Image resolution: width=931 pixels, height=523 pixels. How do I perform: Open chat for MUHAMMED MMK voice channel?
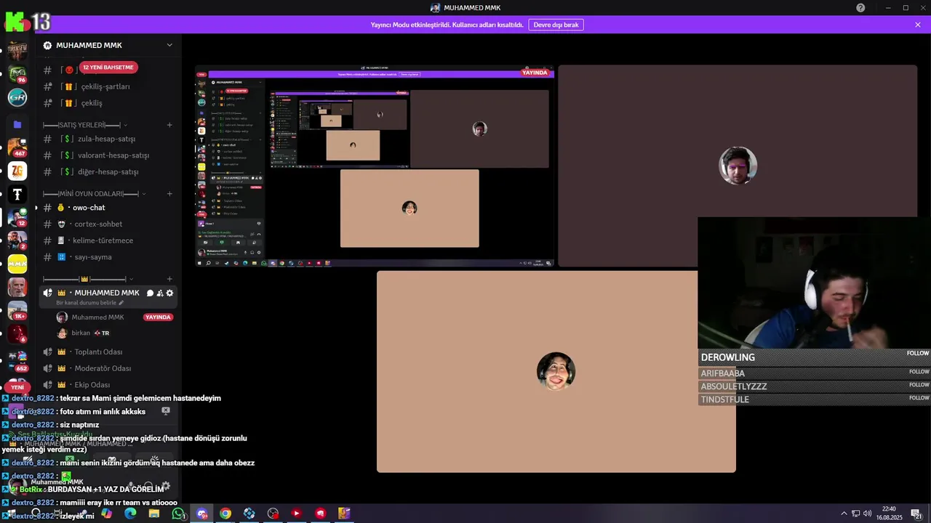coord(150,293)
